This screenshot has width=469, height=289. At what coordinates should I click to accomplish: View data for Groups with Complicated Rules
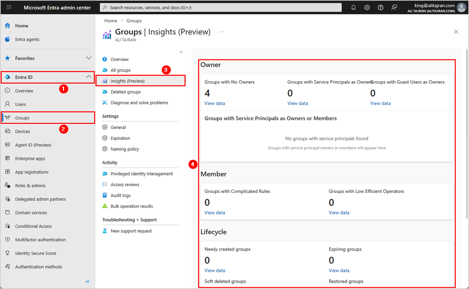[x=215, y=213]
